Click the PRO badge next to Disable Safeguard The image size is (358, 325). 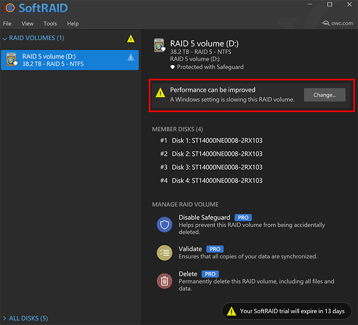pos(243,218)
